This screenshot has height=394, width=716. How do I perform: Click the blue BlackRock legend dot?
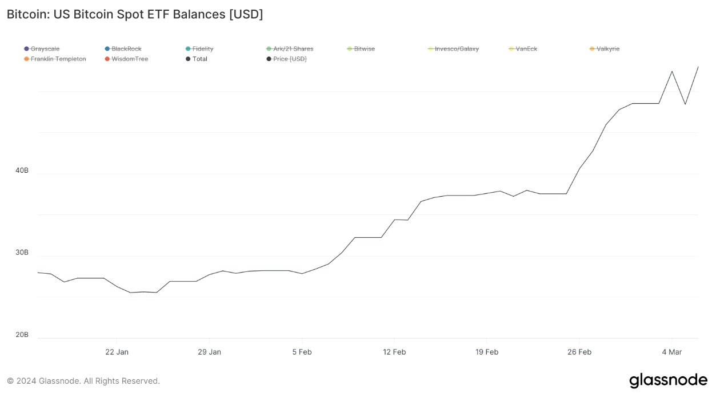[107, 49]
